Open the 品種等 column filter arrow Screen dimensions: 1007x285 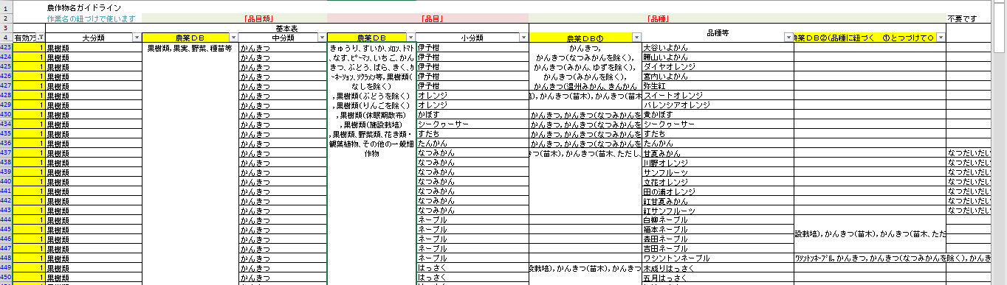tap(788, 38)
